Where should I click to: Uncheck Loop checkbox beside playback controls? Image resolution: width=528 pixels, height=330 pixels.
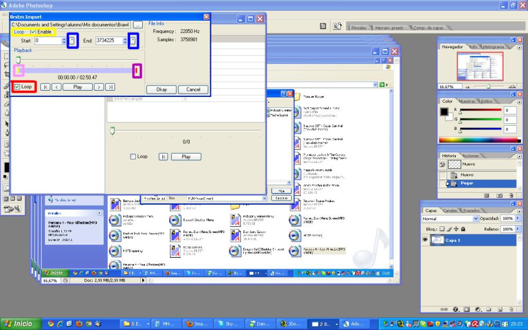coord(18,87)
